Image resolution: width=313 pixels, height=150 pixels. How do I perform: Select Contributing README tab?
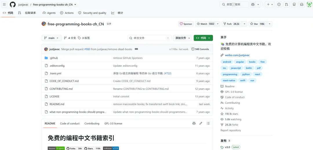[x=92, y=123]
